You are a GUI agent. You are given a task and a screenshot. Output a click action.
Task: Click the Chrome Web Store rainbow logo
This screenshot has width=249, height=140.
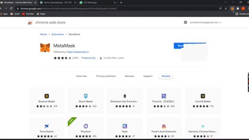click(30, 23)
